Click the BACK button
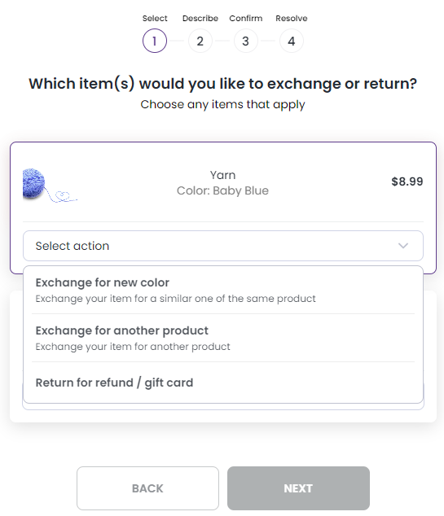 click(147, 488)
